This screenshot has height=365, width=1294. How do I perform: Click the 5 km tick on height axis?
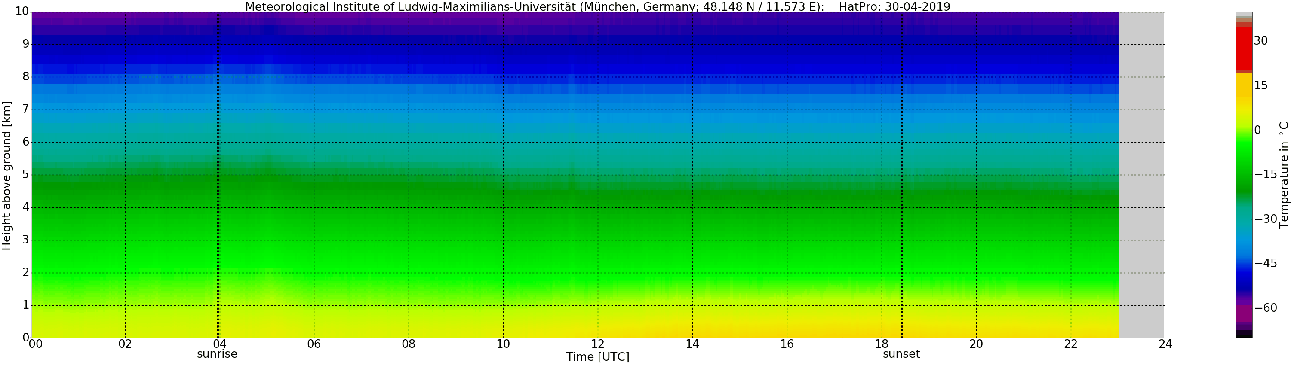point(26,175)
